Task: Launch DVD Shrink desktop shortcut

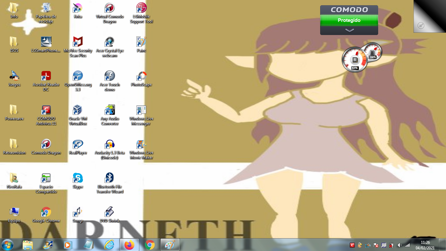Action: pyautogui.click(x=110, y=215)
